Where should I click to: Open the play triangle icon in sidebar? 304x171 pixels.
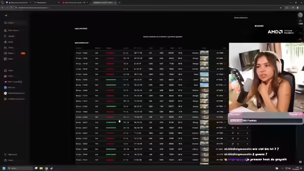coord(5,36)
